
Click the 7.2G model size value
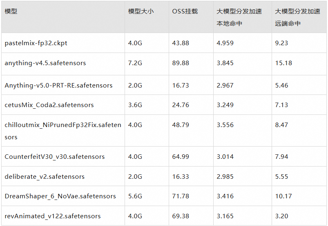[135, 63]
